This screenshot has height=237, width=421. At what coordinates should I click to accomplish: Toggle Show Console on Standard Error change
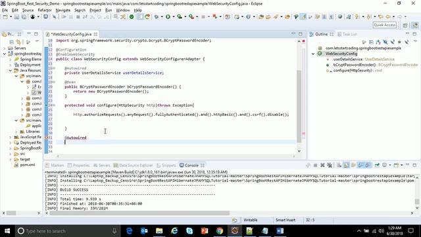tap(368, 165)
